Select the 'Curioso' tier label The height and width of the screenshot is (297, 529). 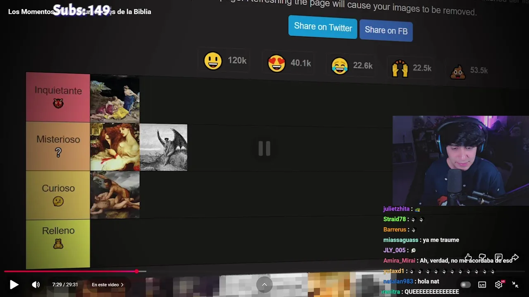tap(58, 195)
